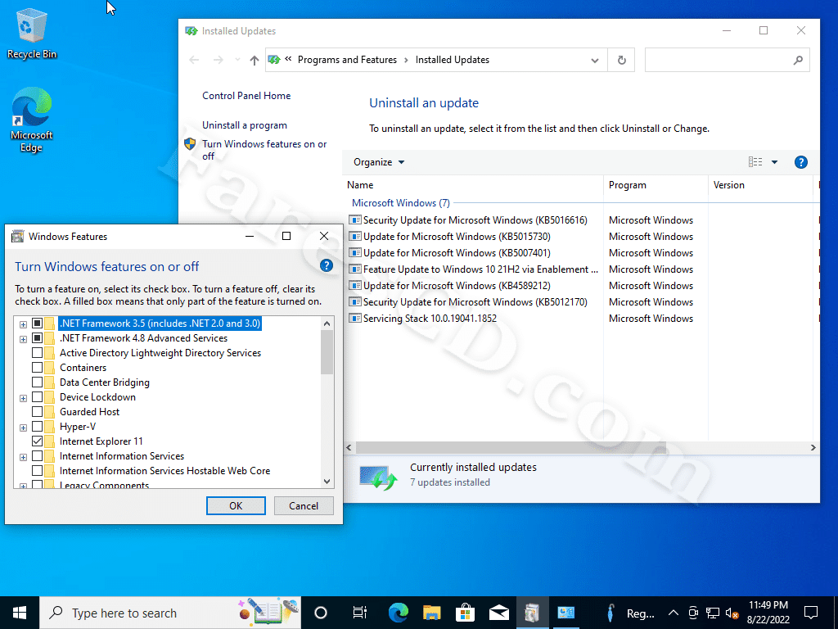Sort updates by Program column
Image resolution: width=838 pixels, height=629 pixels.
pyautogui.click(x=656, y=185)
